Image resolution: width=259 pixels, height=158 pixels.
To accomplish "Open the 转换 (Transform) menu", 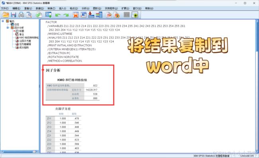I will 51,8.
